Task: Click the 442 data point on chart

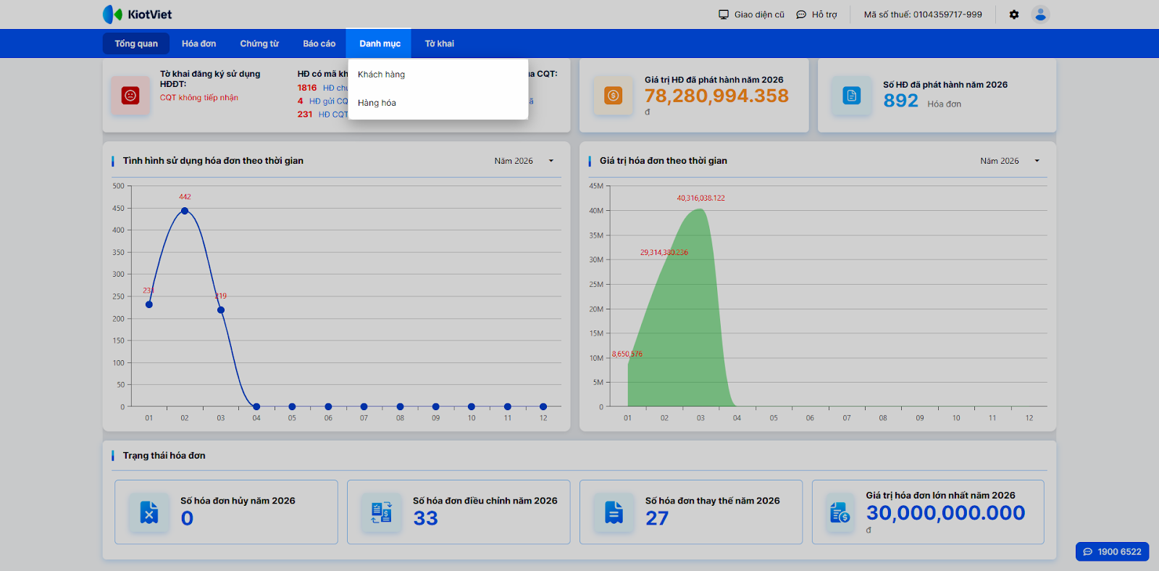Action: click(185, 211)
